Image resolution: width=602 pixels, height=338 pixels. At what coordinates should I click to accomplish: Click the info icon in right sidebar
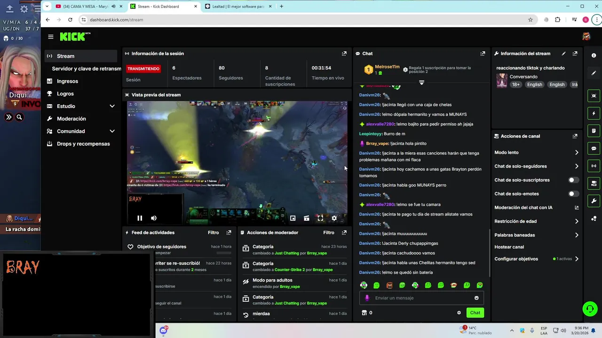click(x=594, y=55)
